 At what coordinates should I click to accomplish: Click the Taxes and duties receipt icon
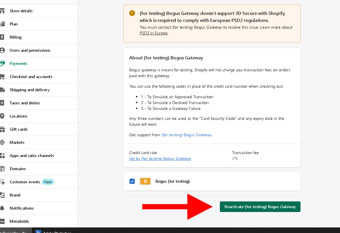(x=2, y=103)
